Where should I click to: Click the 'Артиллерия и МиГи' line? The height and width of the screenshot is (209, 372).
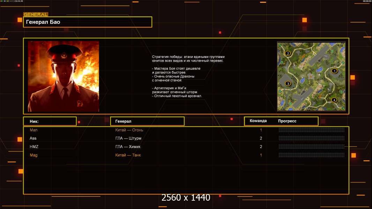click(169, 88)
